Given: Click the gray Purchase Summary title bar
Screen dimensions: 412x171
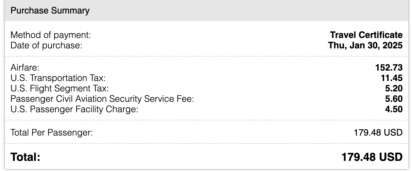Looking at the screenshot, I should point(206,10).
